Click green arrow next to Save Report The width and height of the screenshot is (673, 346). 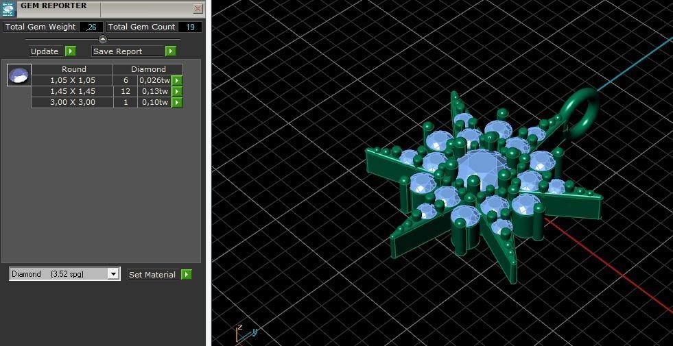171,51
